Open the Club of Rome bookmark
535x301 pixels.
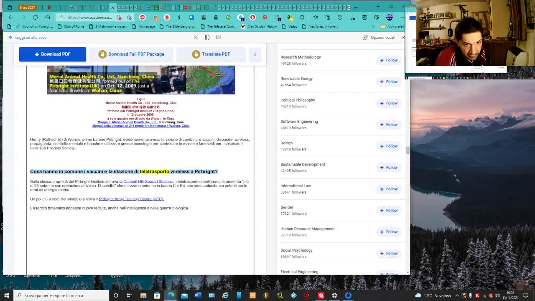click(70, 26)
